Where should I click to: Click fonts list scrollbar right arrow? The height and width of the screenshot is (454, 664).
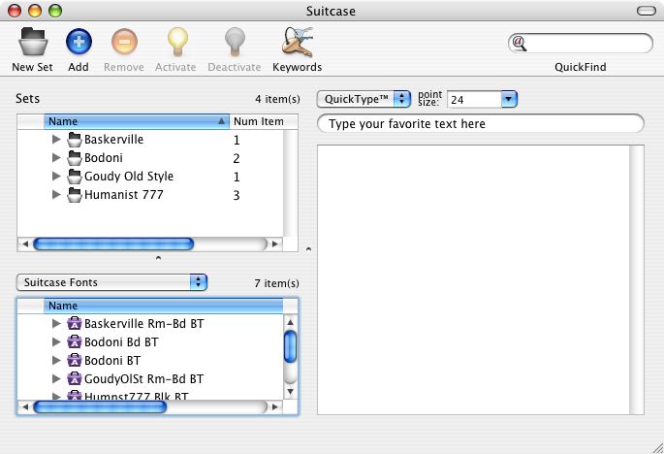[x=275, y=406]
